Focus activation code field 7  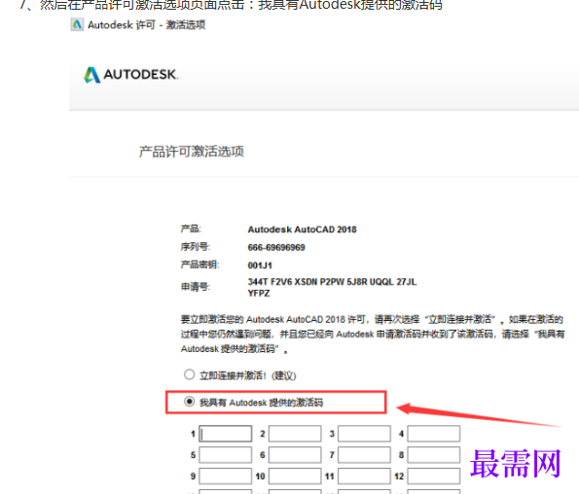coord(364,455)
